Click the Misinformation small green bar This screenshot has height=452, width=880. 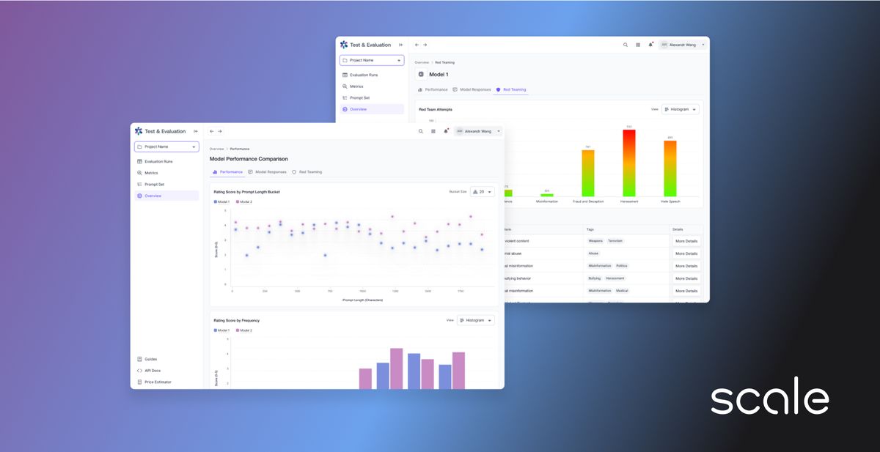[546, 195]
